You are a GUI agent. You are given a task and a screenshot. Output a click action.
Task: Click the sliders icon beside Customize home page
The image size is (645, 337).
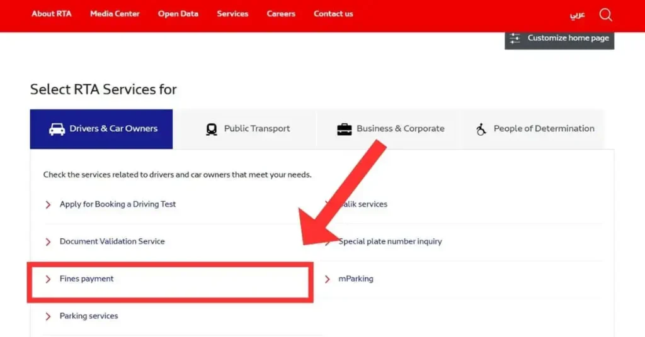pos(515,38)
